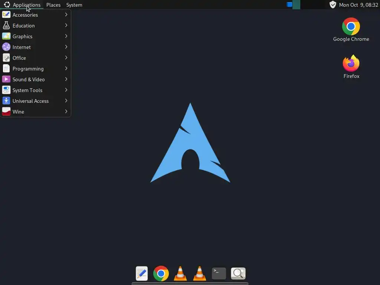
Task: Click the Graphics category icon
Action: click(x=6, y=36)
